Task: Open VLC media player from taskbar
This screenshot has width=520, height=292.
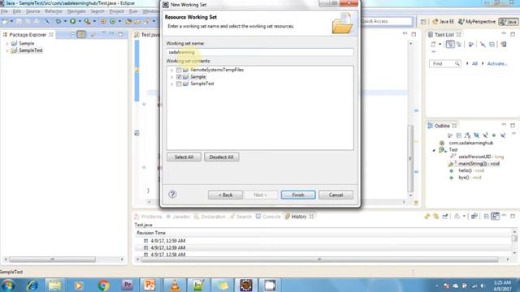Action: [175, 285]
